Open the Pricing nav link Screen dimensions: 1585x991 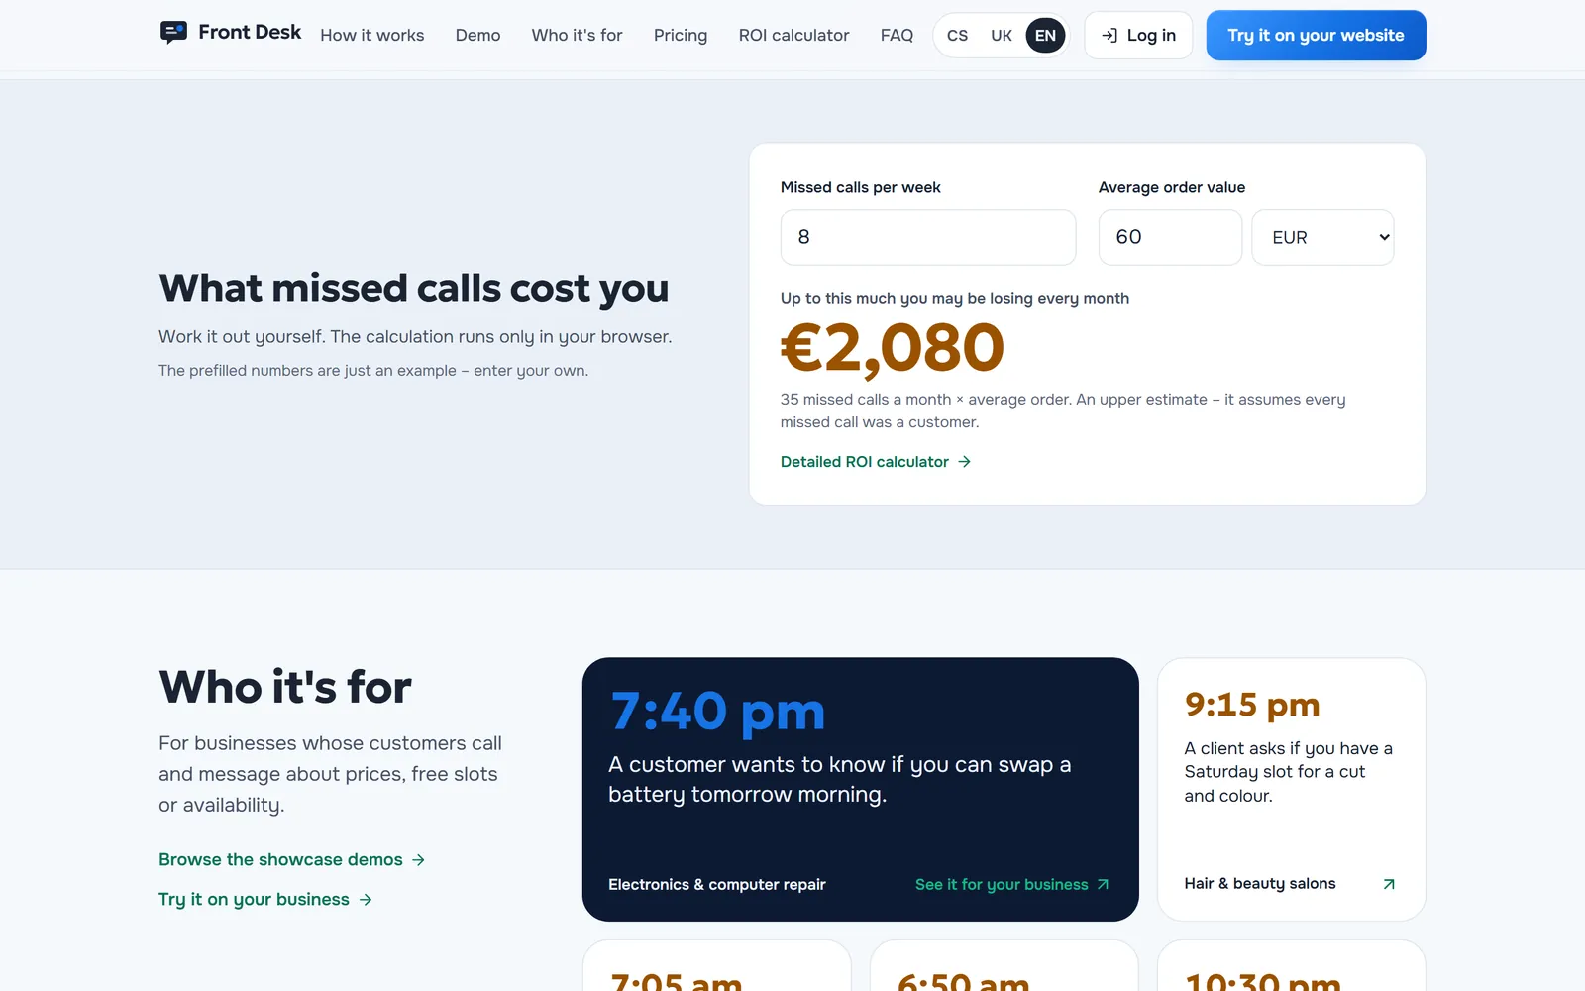pyautogui.click(x=681, y=36)
